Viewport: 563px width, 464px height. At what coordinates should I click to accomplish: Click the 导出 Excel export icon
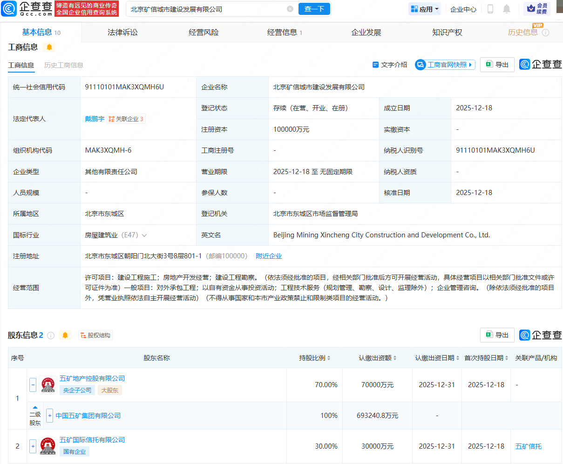tap(489, 64)
